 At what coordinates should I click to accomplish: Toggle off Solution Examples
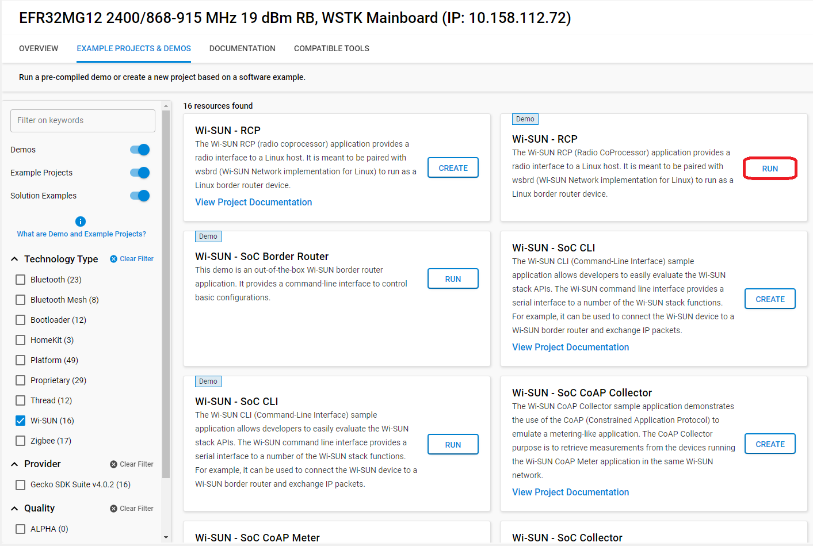pyautogui.click(x=140, y=195)
